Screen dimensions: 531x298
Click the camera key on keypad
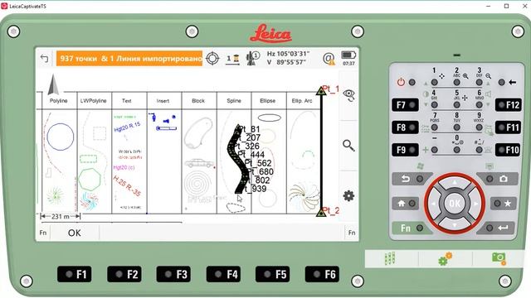pyautogui.click(x=497, y=179)
